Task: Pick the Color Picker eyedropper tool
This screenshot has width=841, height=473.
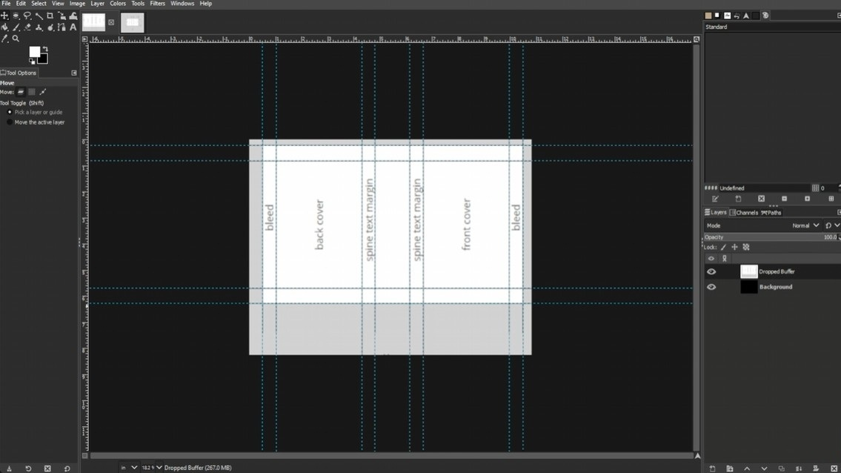Action: 5,39
